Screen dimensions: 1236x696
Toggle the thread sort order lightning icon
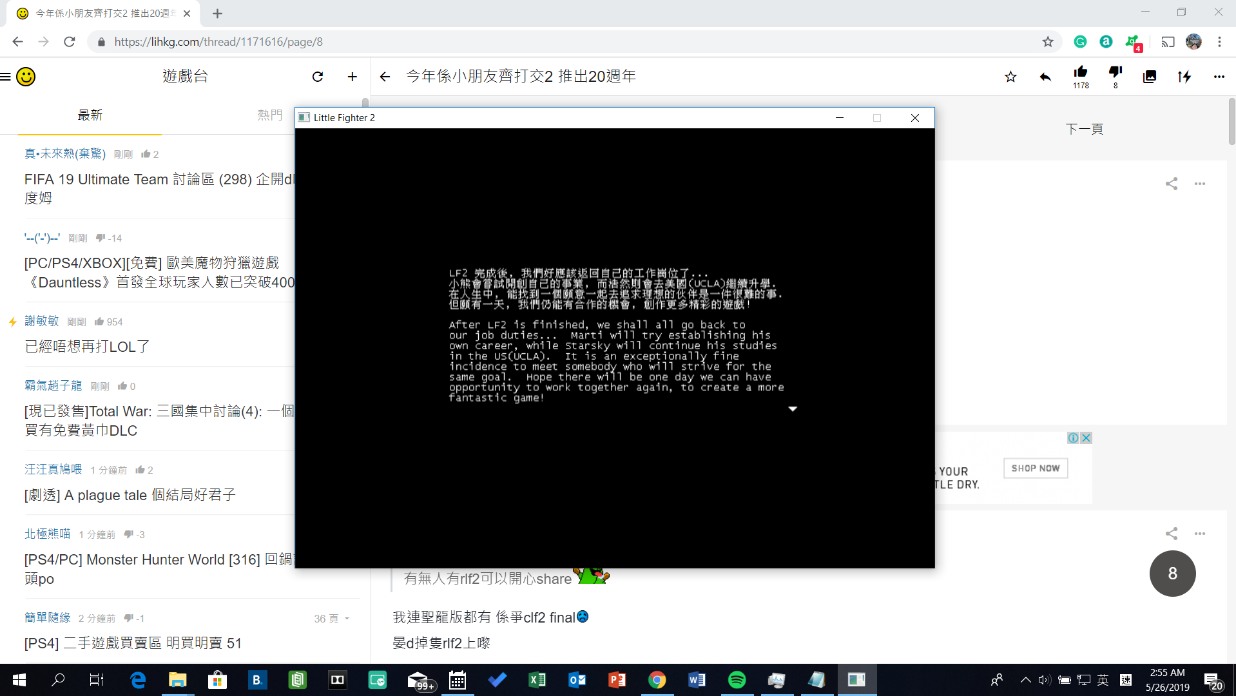click(x=1184, y=77)
